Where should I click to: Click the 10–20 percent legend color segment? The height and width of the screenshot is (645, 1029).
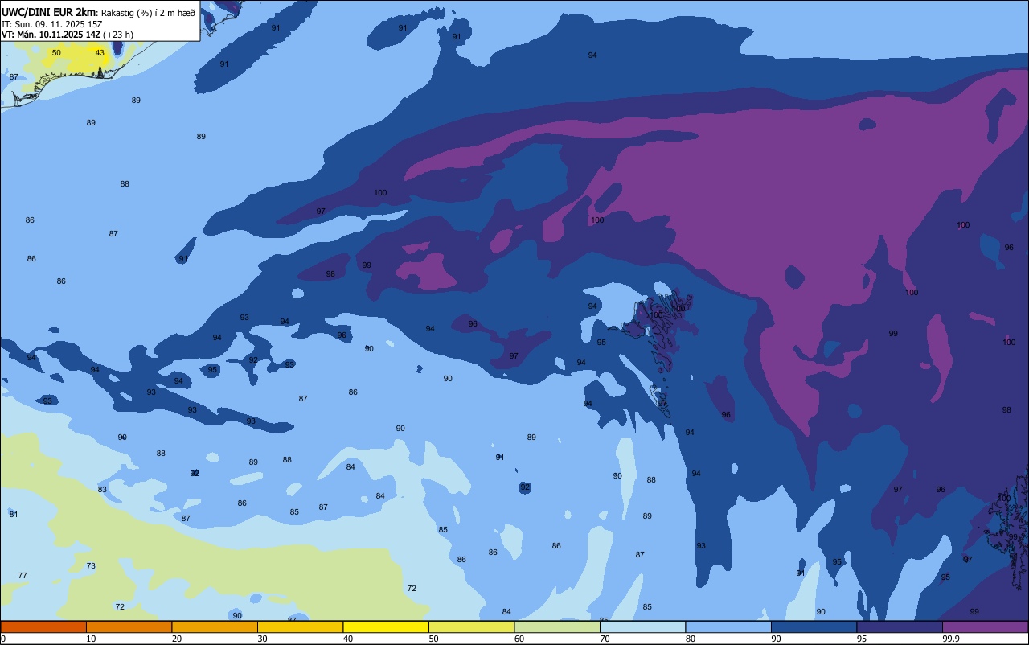point(129,627)
